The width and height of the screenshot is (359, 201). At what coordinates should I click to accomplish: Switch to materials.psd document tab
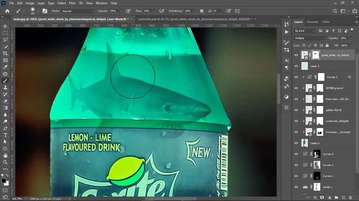point(195,19)
